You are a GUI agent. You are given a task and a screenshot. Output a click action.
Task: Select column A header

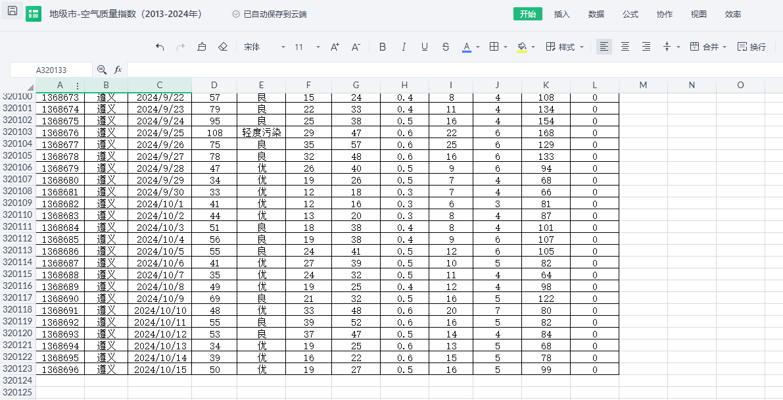60,86
